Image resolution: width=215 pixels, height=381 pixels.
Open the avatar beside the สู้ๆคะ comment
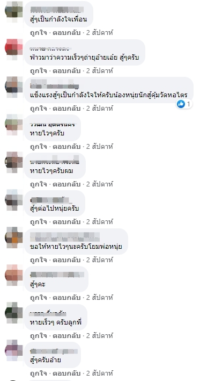(x=14, y=275)
